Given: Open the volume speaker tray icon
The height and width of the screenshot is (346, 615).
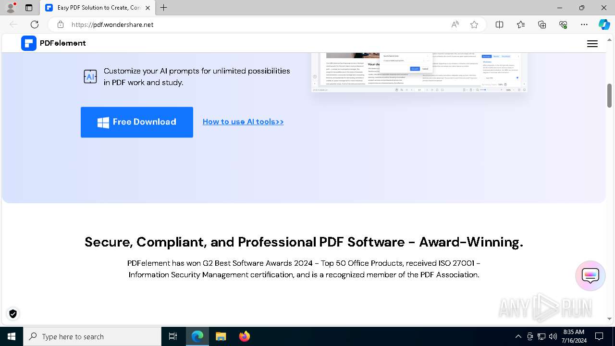Looking at the screenshot, I should click(x=553, y=336).
